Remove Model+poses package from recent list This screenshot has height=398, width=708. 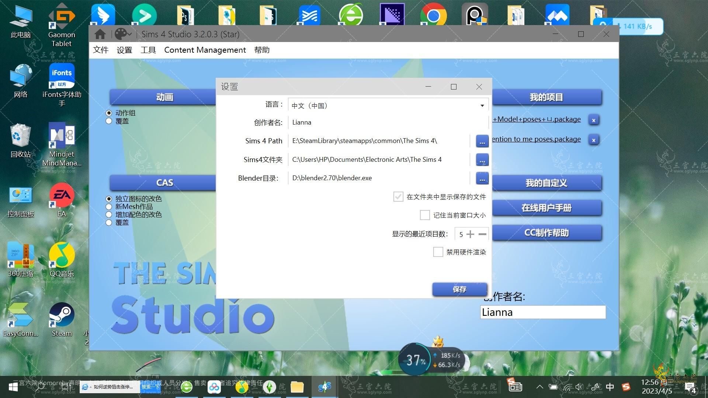pos(594,120)
